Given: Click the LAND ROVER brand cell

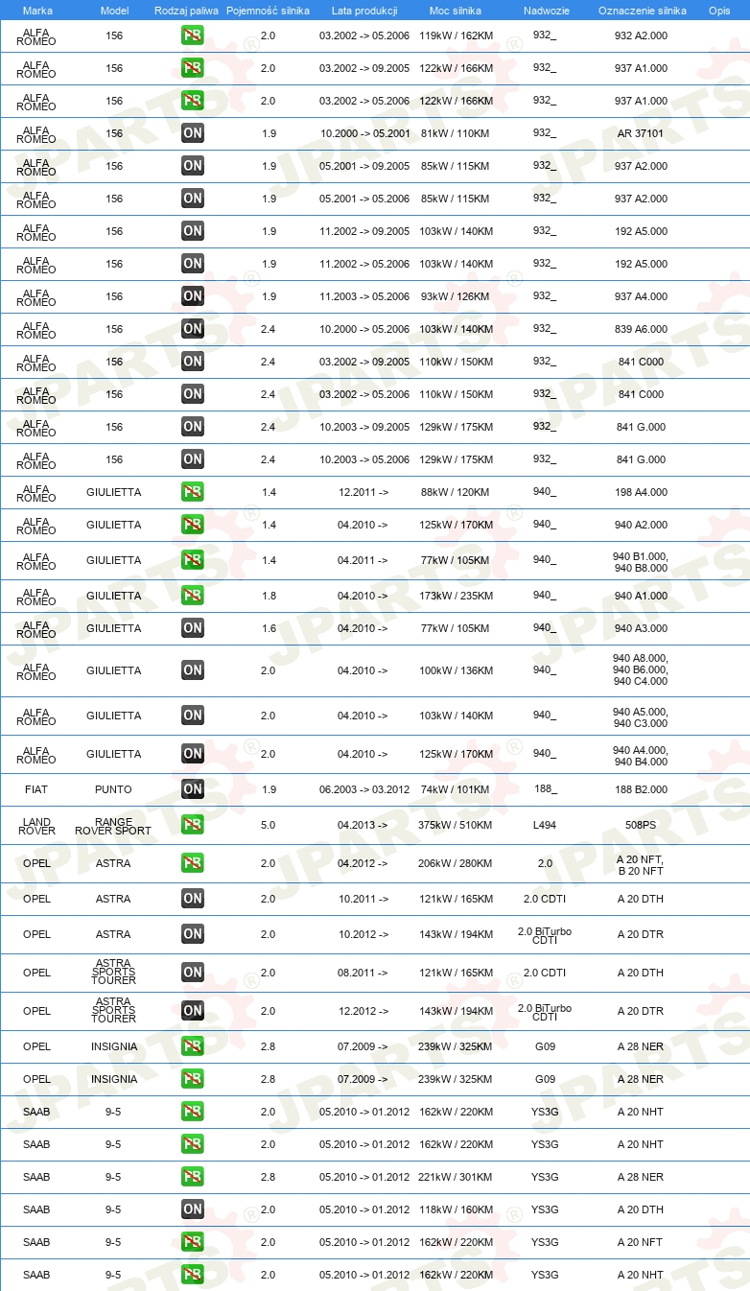Looking at the screenshot, I should [36, 826].
